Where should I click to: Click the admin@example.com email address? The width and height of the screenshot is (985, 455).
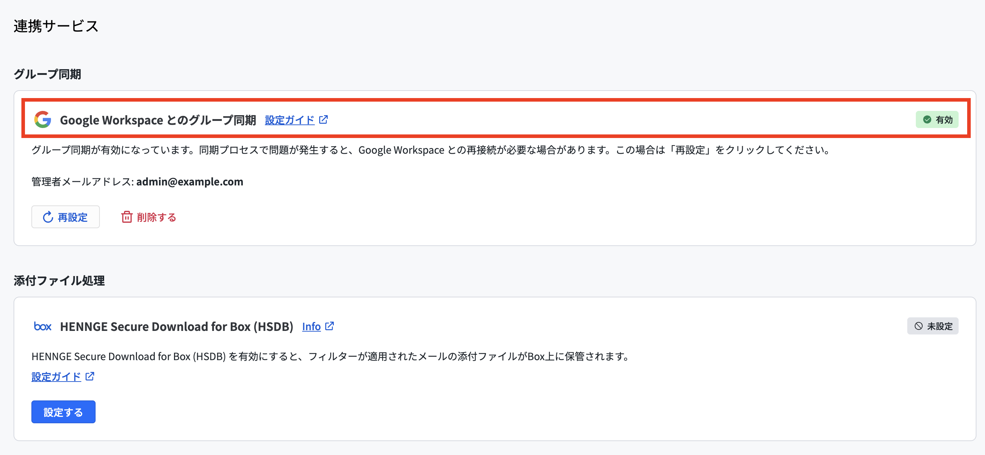click(x=190, y=182)
